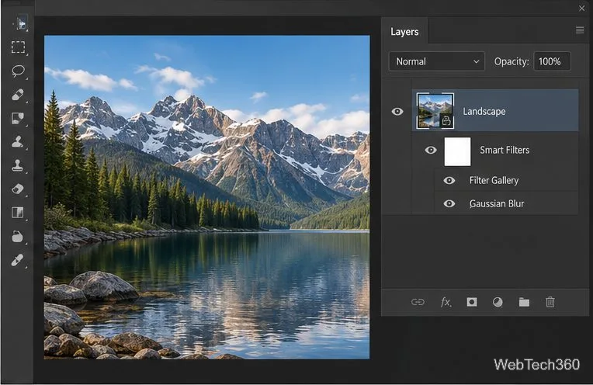
Task: Delete layer with the trash icon
Action: [550, 302]
